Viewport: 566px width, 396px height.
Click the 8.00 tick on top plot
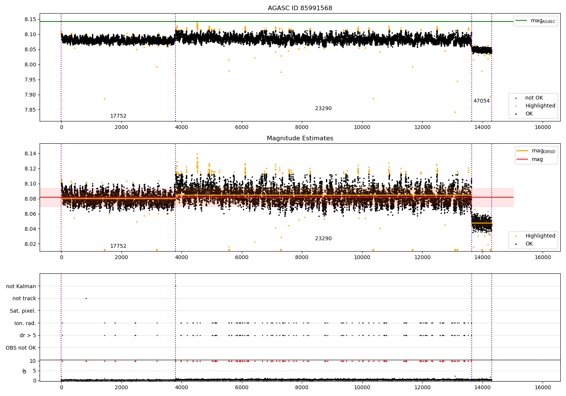[30, 64]
